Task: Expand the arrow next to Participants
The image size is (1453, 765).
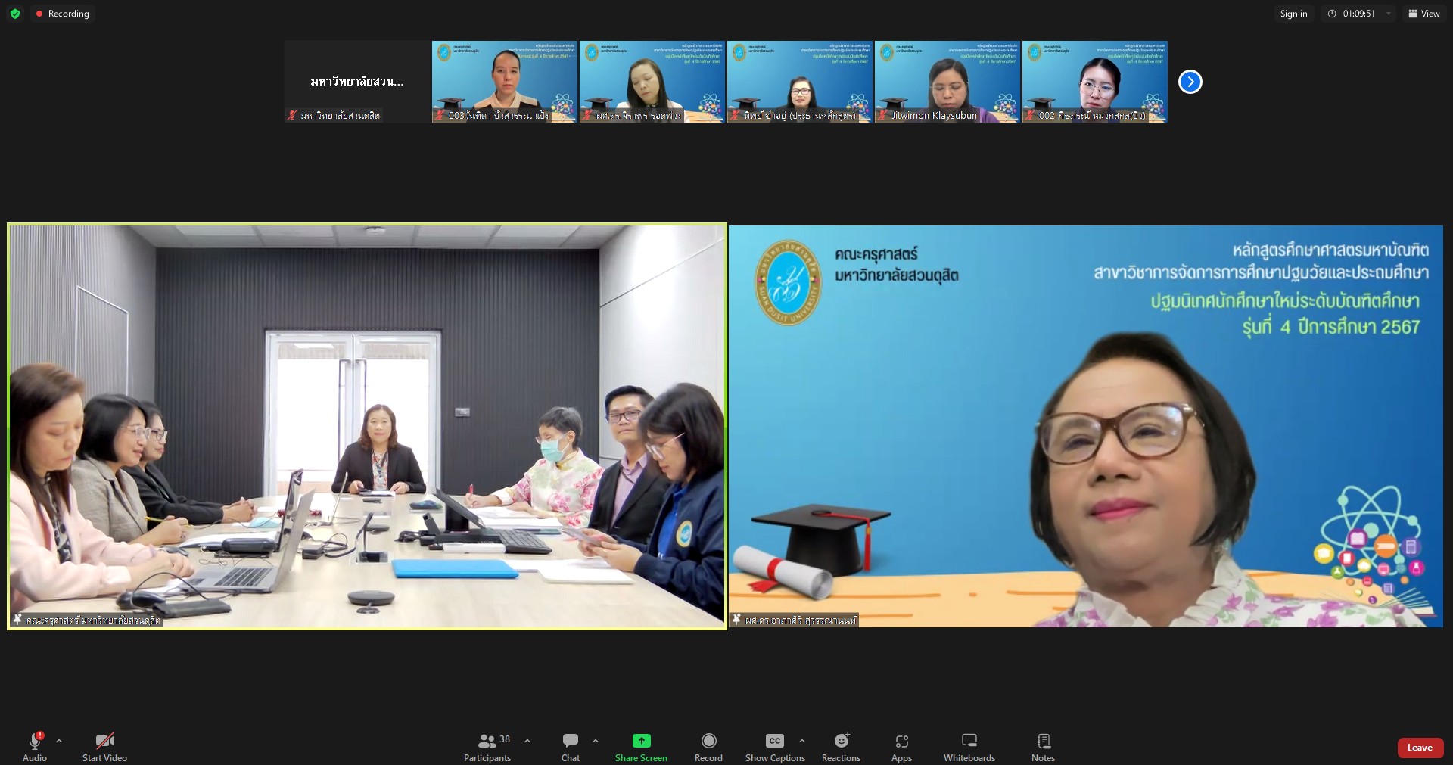Action: (x=527, y=741)
